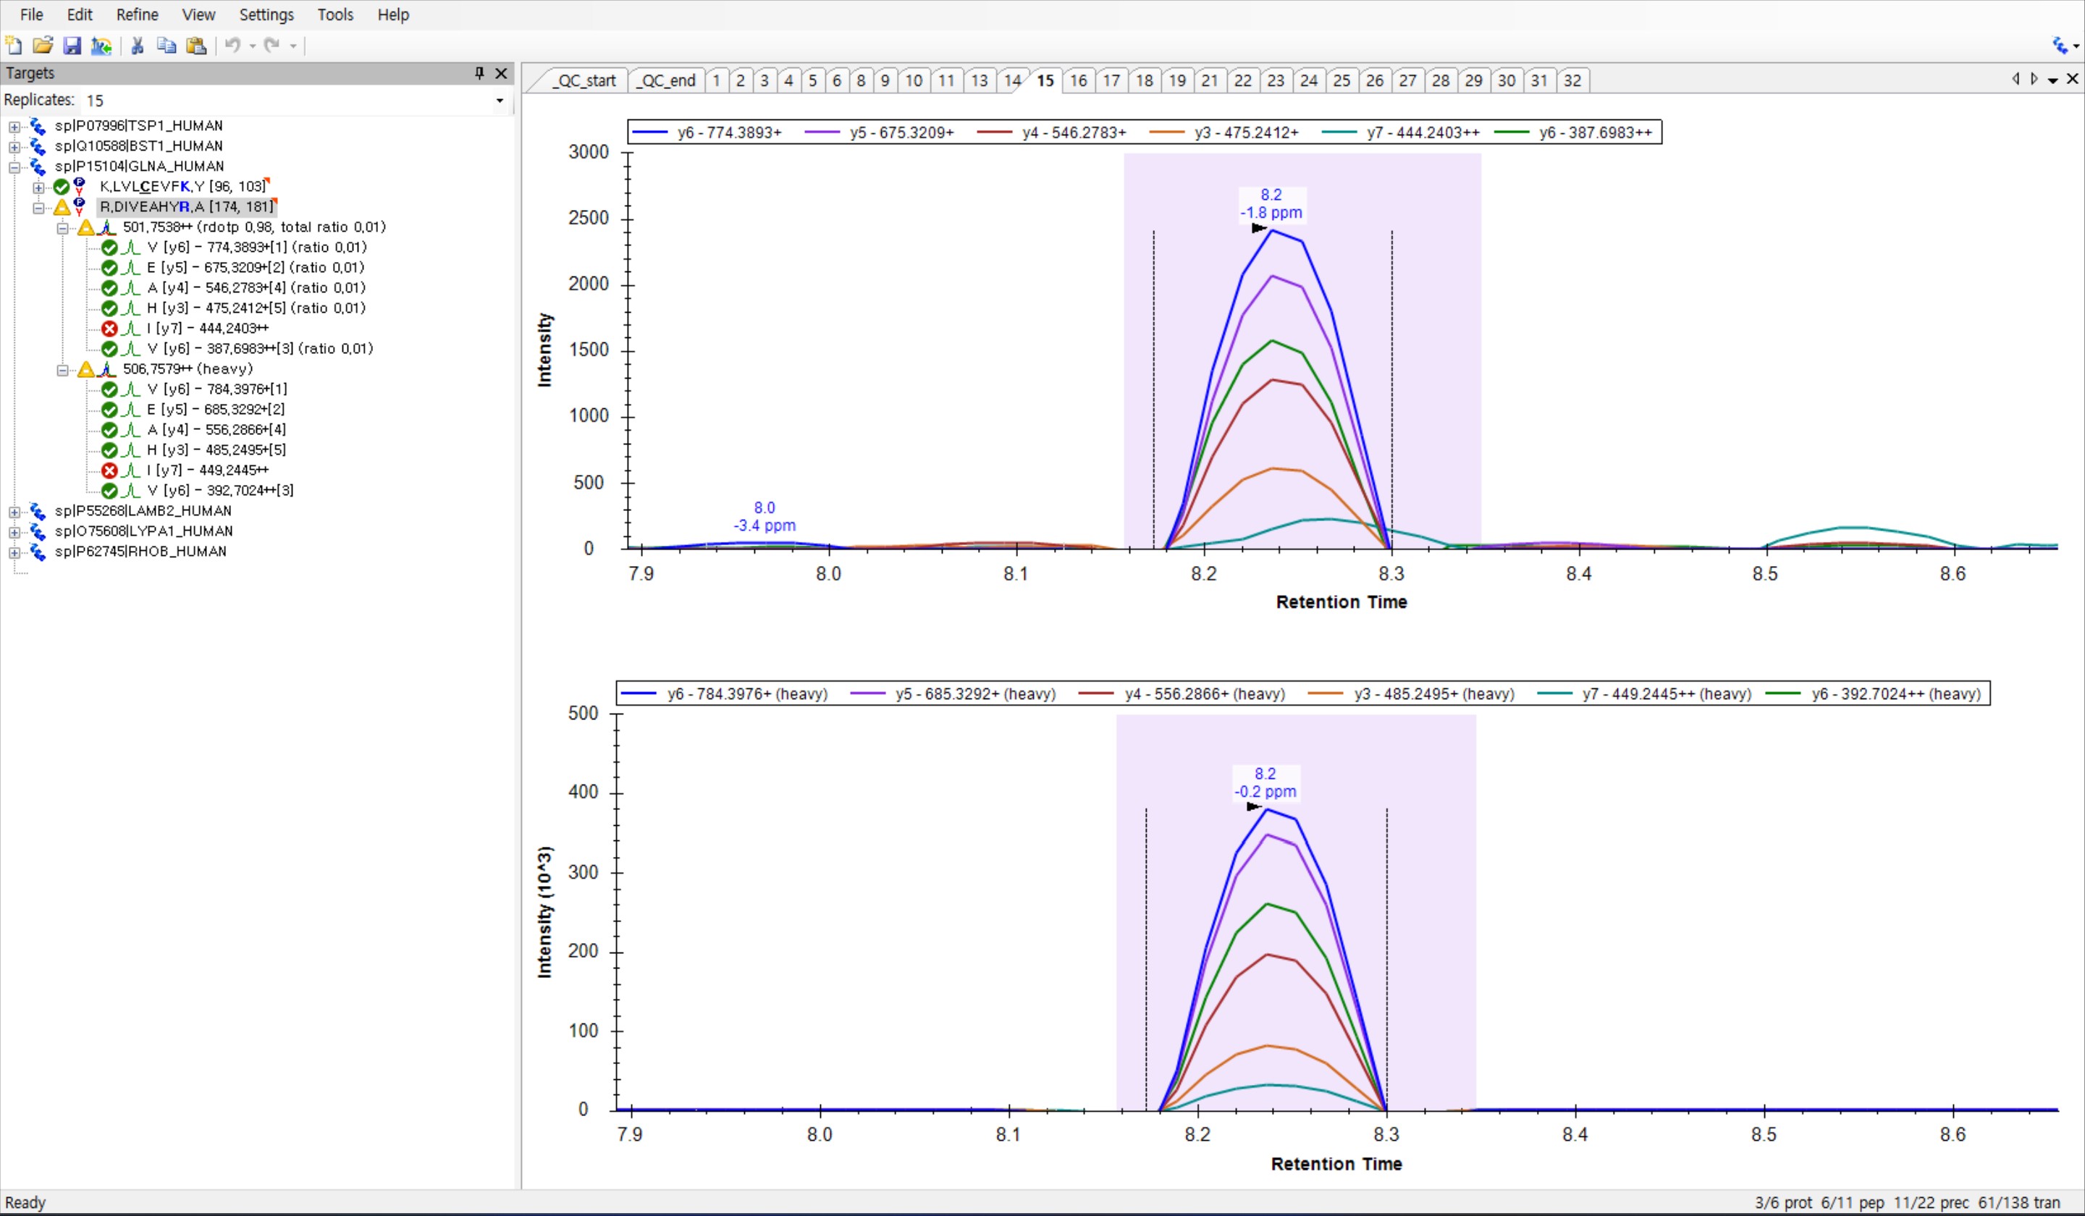Collapse the 506.7579++ (heavy) precursor node

coord(62,370)
